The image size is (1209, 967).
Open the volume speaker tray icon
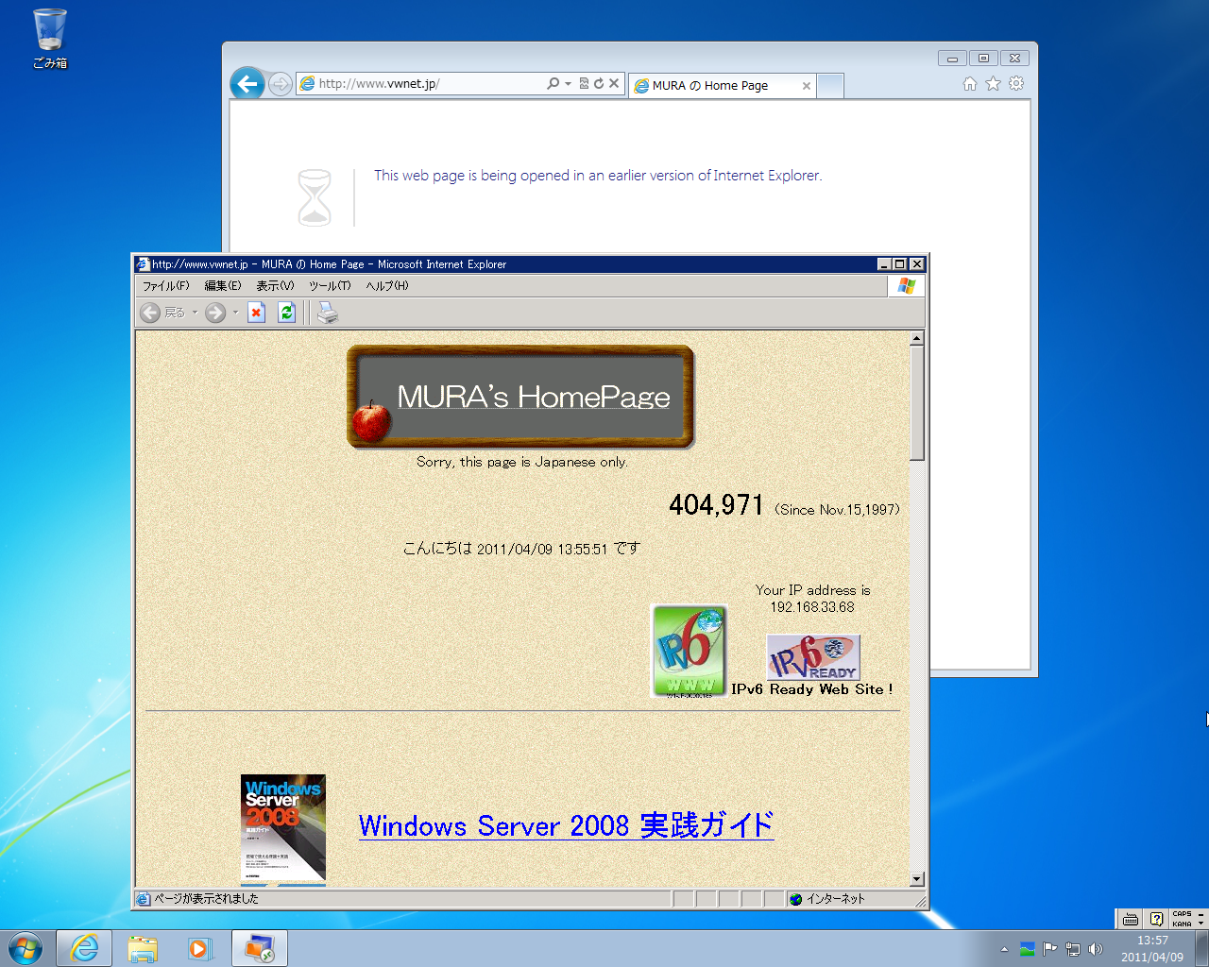tap(1095, 949)
